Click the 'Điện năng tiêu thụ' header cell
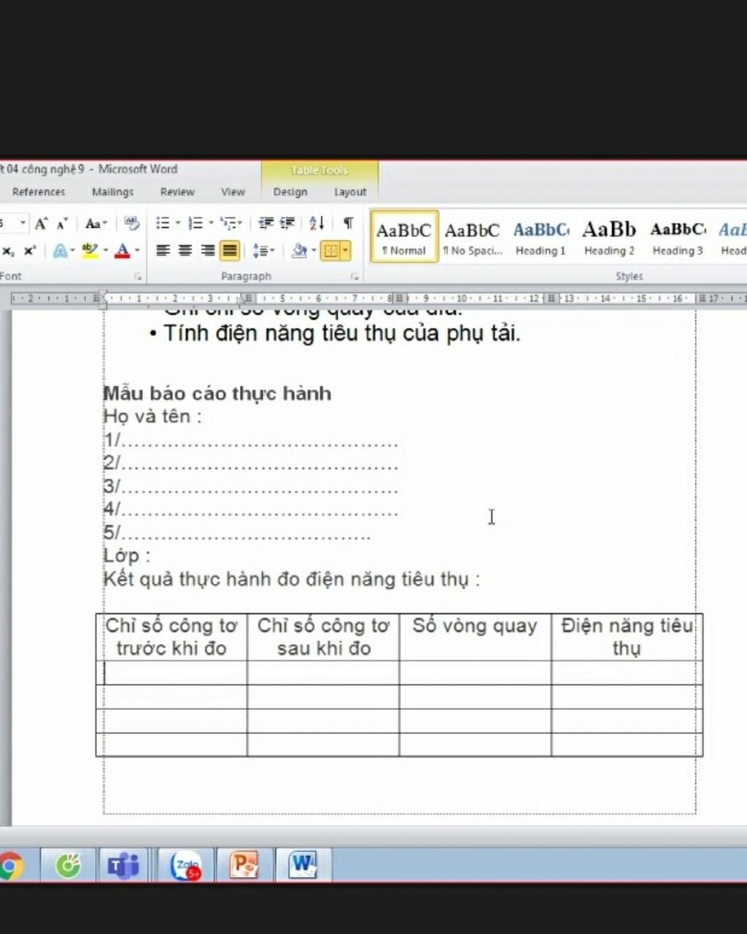Image resolution: width=747 pixels, height=934 pixels. 627,637
